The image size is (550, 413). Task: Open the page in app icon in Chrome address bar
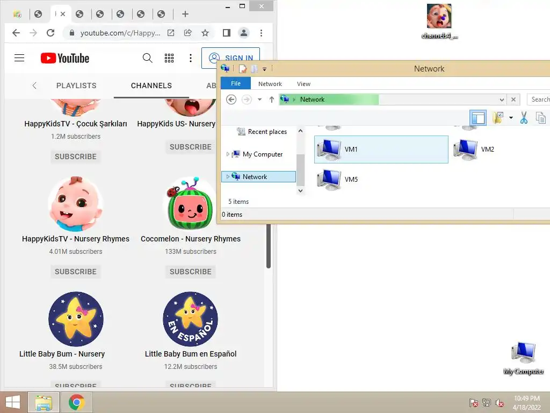pos(171,33)
